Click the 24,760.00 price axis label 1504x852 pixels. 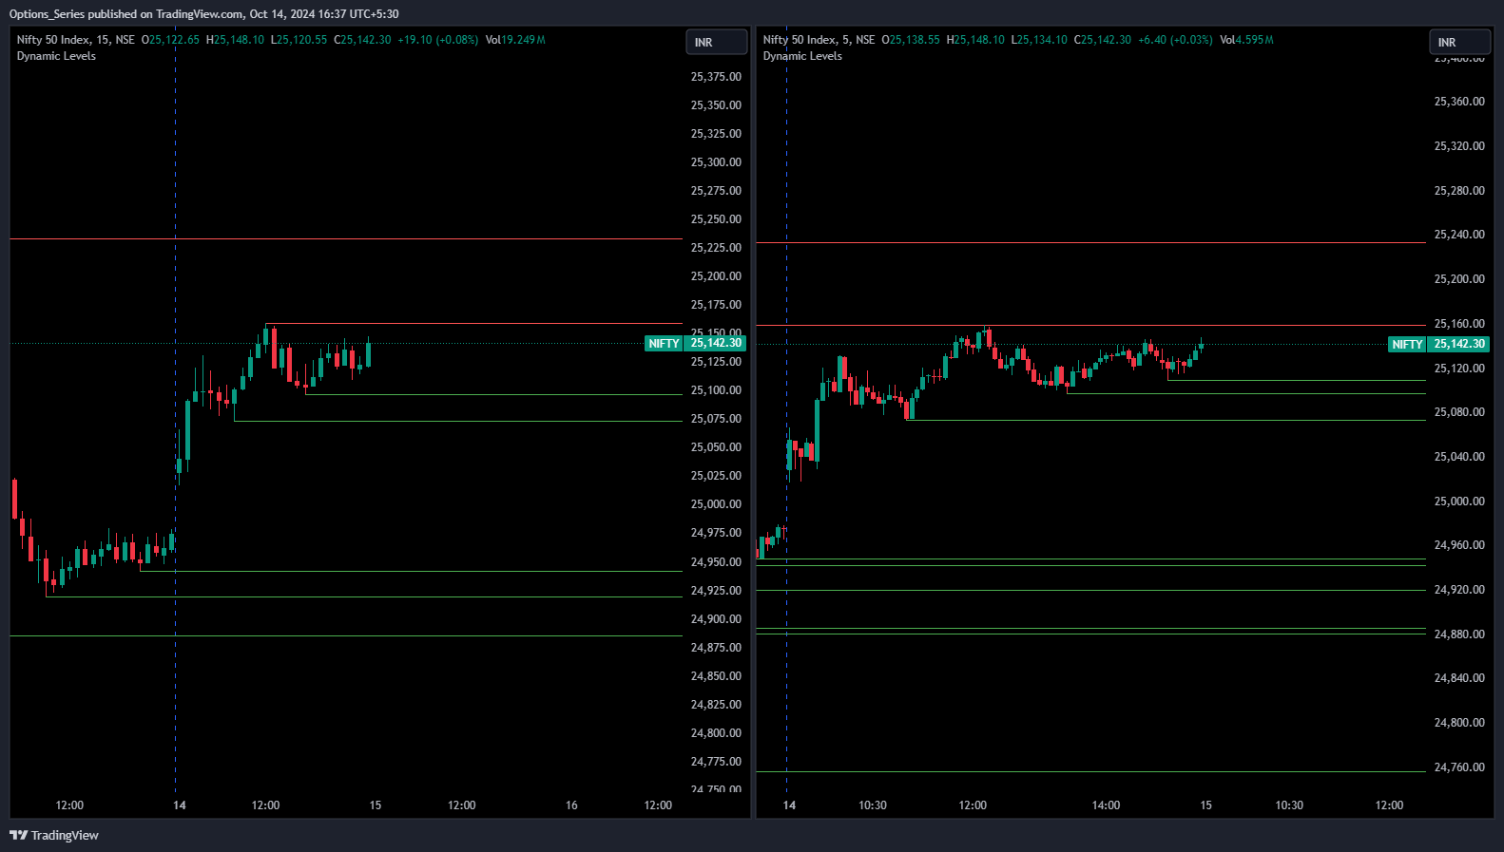click(x=1459, y=767)
